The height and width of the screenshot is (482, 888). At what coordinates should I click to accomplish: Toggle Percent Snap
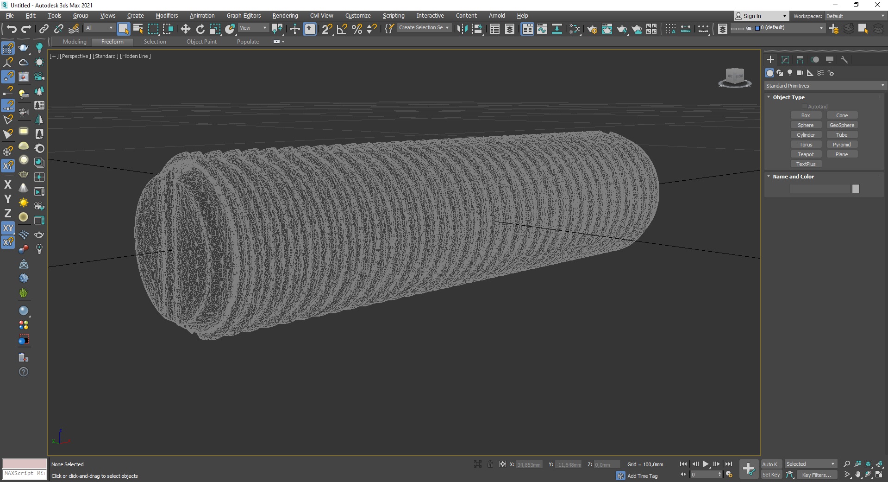[x=357, y=29]
